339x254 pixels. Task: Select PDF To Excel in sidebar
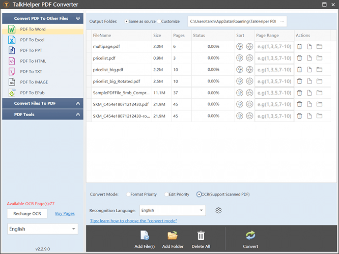click(x=32, y=40)
